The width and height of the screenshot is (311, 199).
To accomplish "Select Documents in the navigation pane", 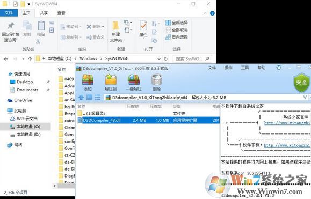I will click(x=24, y=90).
